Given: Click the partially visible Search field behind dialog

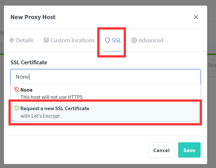Looking at the screenshot, I should [211, 65].
